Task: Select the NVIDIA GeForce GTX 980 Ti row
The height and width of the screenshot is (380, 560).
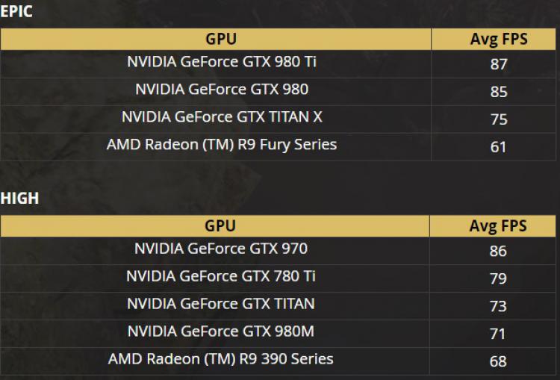Action: coord(222,62)
